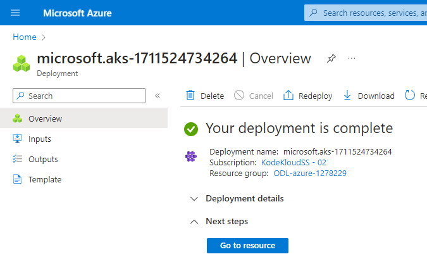Open the Outputs menu item

tap(42, 159)
